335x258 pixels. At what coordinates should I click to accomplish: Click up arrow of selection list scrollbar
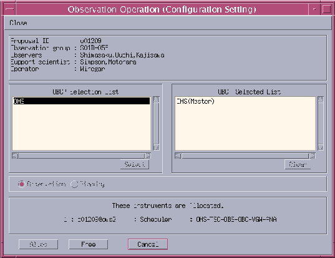point(156,99)
